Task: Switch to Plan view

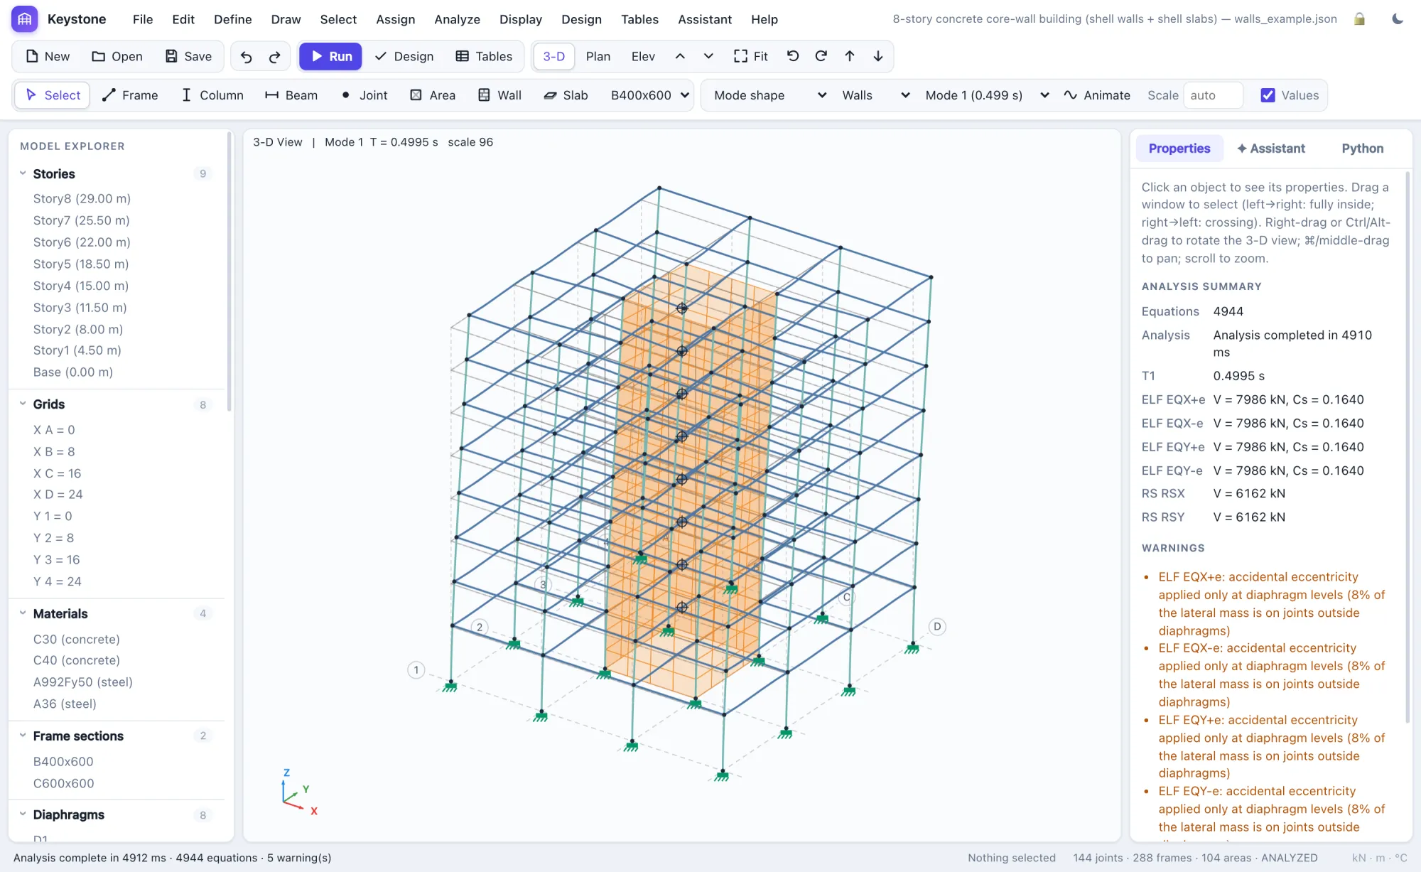Action: point(598,56)
